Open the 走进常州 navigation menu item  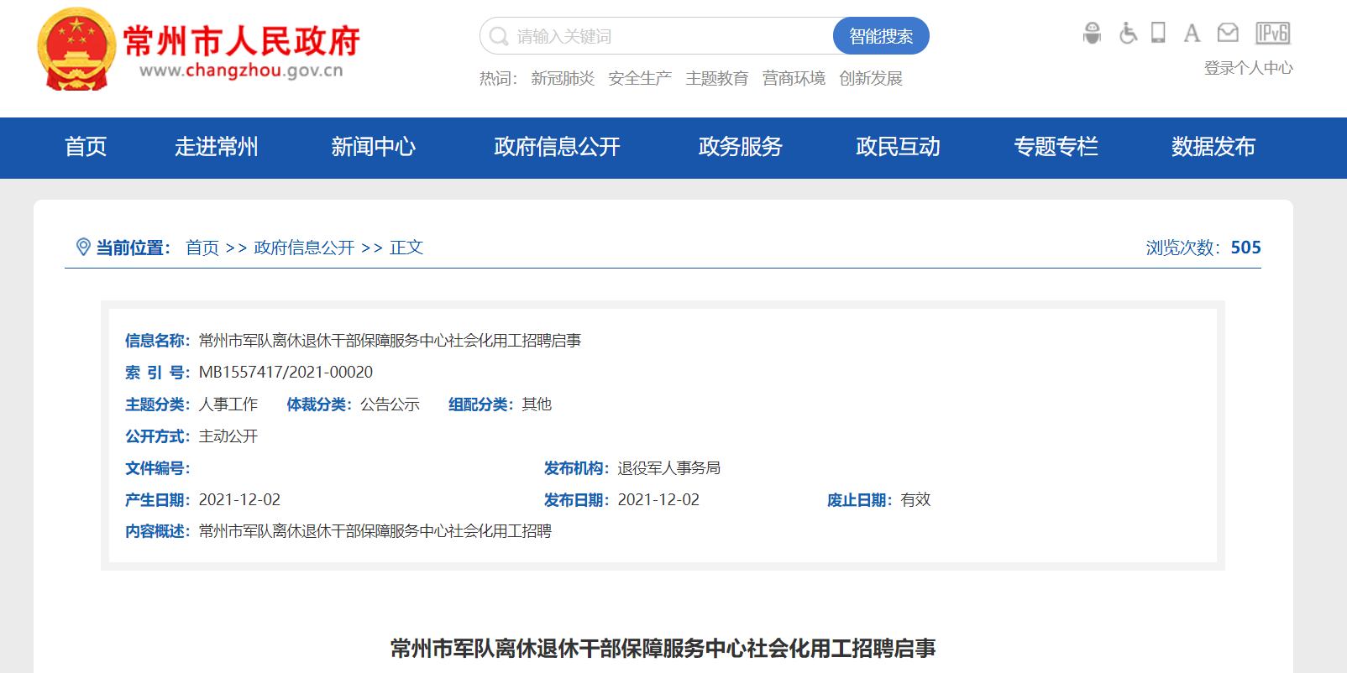pos(217,147)
